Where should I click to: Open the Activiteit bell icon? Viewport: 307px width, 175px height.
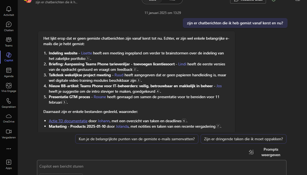pos(9,9)
